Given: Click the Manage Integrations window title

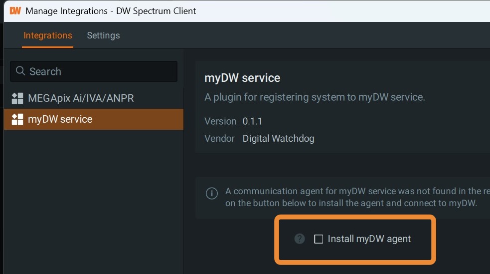Looking at the screenshot, I should click(x=111, y=11).
